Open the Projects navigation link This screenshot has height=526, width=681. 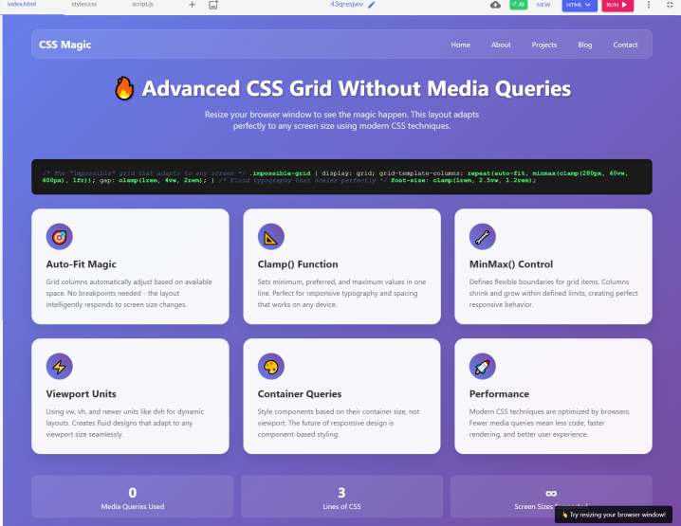544,45
